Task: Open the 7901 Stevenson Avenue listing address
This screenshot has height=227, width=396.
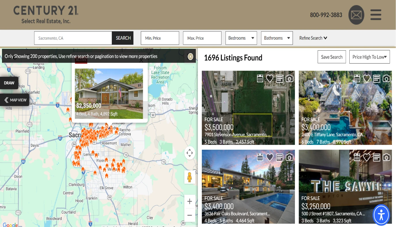Action: pos(238,134)
